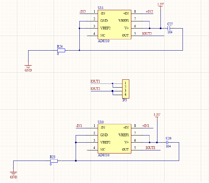Select IOUT1 net label beside JP3
This screenshot has height=183, width=209.
[x=95, y=81]
